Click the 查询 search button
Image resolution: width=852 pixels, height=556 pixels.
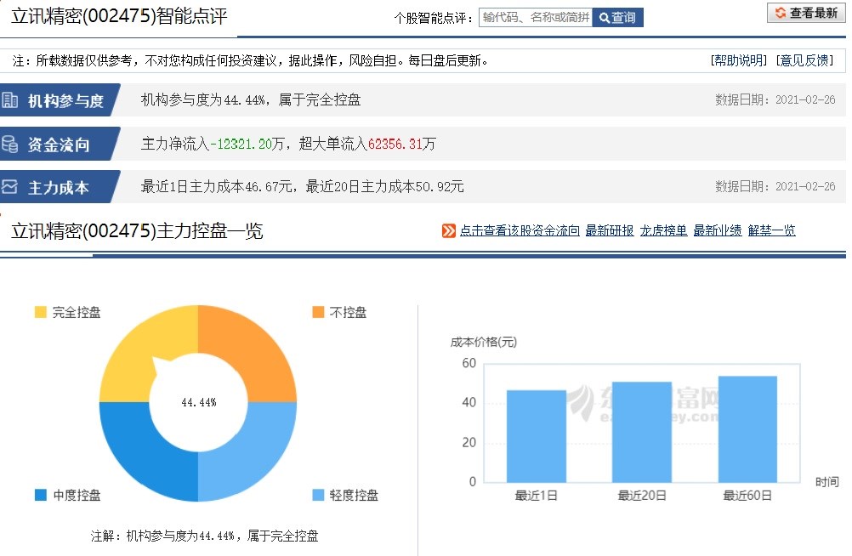pyautogui.click(x=618, y=17)
